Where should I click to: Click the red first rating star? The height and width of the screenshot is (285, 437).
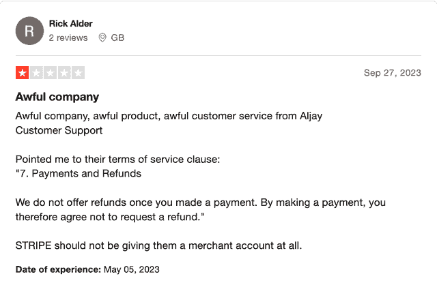(x=23, y=73)
